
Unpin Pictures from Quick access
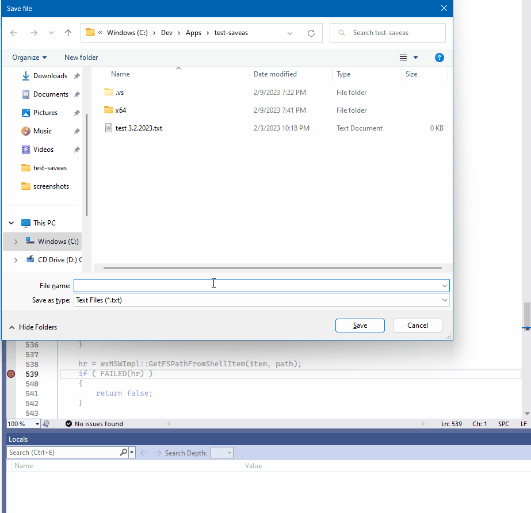click(77, 112)
